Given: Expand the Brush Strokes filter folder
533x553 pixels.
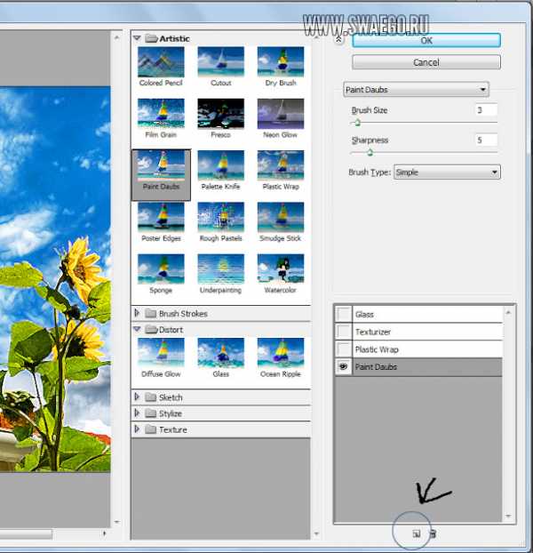Looking at the screenshot, I should (x=137, y=313).
